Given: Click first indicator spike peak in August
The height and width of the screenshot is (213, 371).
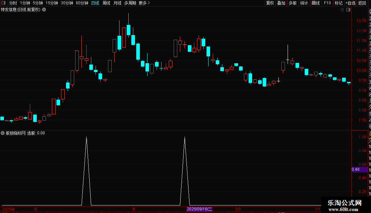Looking at the screenshot, I should pos(86,137).
